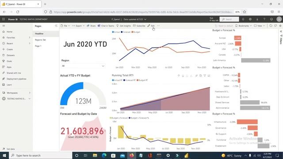Screen dimensions: 283x159
Task: Open the Region slicer dropdown
Action: point(83,66)
